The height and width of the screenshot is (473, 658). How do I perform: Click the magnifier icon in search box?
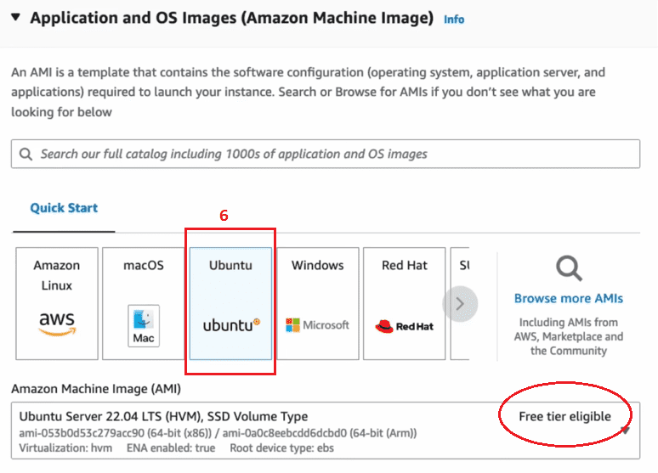[x=26, y=154]
